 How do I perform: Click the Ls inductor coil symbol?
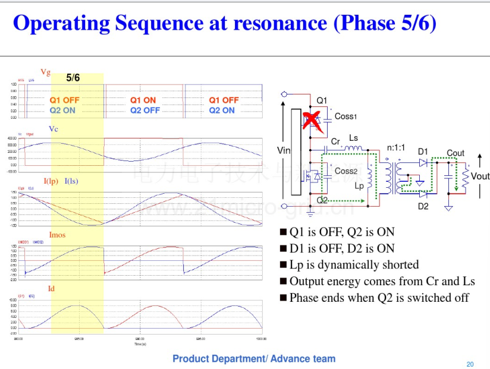click(353, 149)
